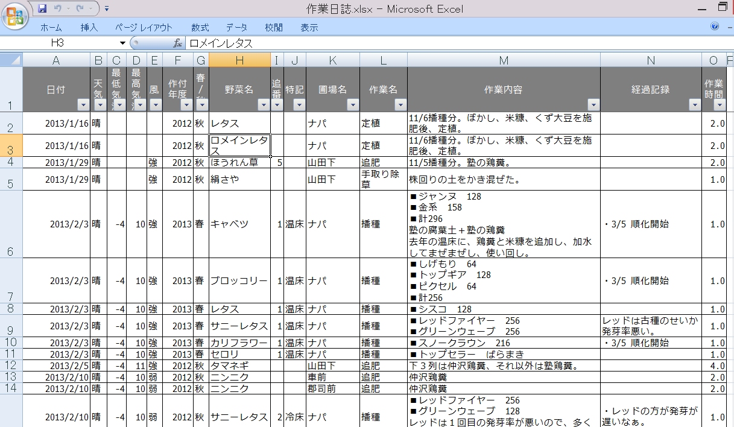Save the workbook with the floppy icon

pyautogui.click(x=42, y=8)
